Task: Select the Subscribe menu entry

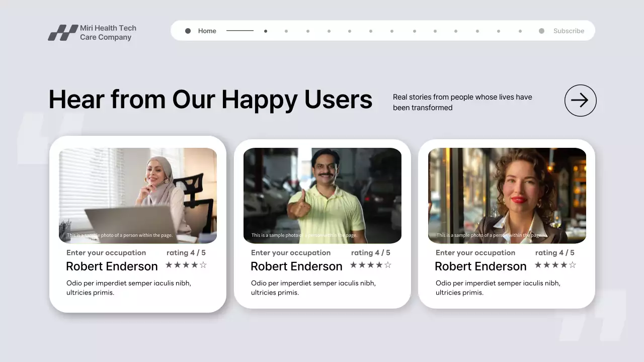Action: [x=569, y=31]
